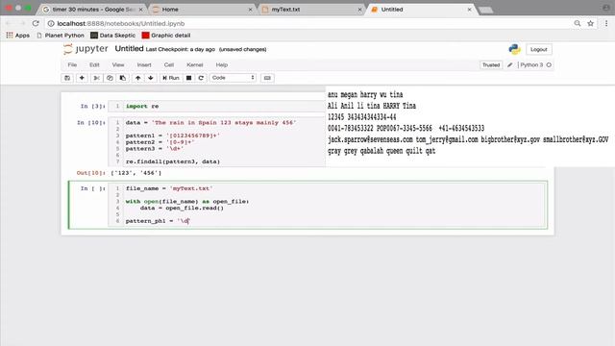
Task: Log out using the Logout button
Action: click(x=538, y=49)
